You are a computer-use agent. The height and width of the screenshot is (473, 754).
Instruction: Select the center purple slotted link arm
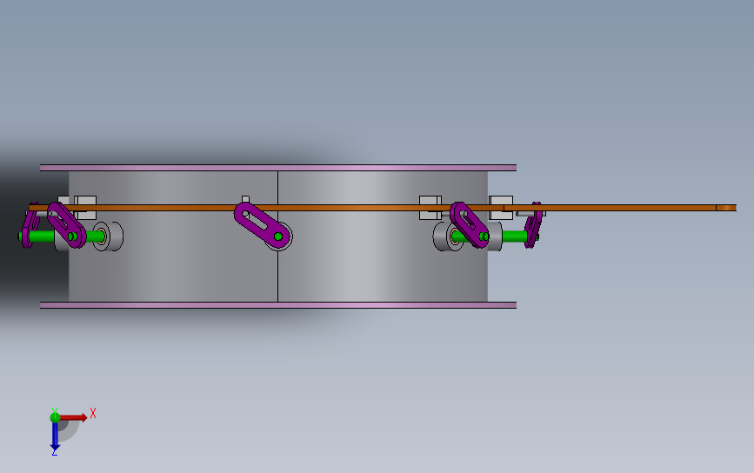pyautogui.click(x=262, y=225)
